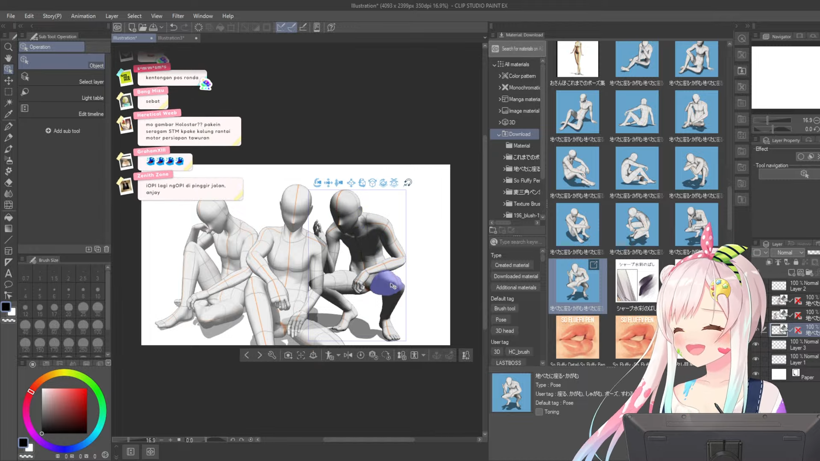
Task: Click the snap to ruler icon in command bar
Action: coord(281,27)
